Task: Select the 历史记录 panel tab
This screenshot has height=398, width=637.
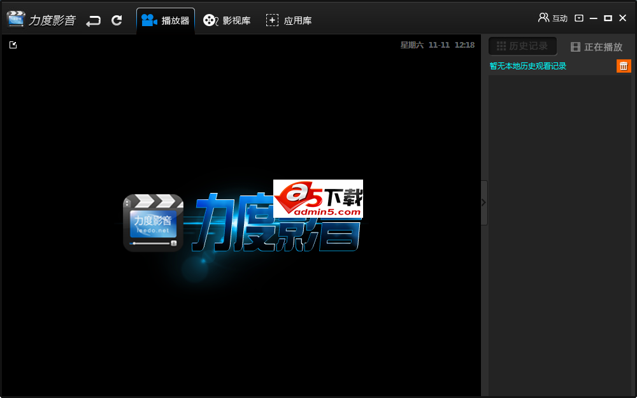Action: 522,46
